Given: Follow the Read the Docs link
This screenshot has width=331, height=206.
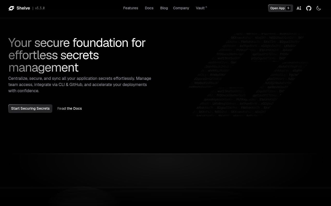Looking at the screenshot, I should 69,108.
